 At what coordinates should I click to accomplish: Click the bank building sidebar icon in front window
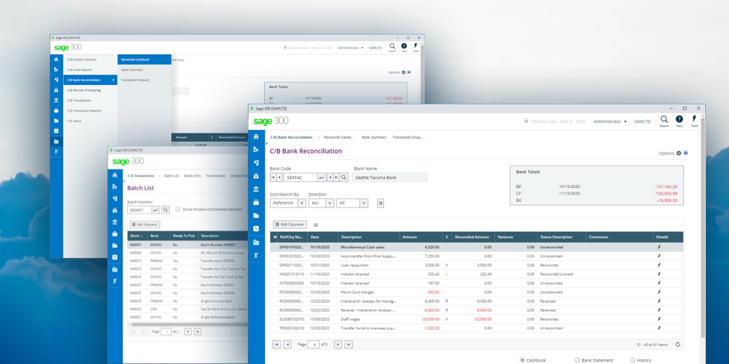(x=256, y=189)
